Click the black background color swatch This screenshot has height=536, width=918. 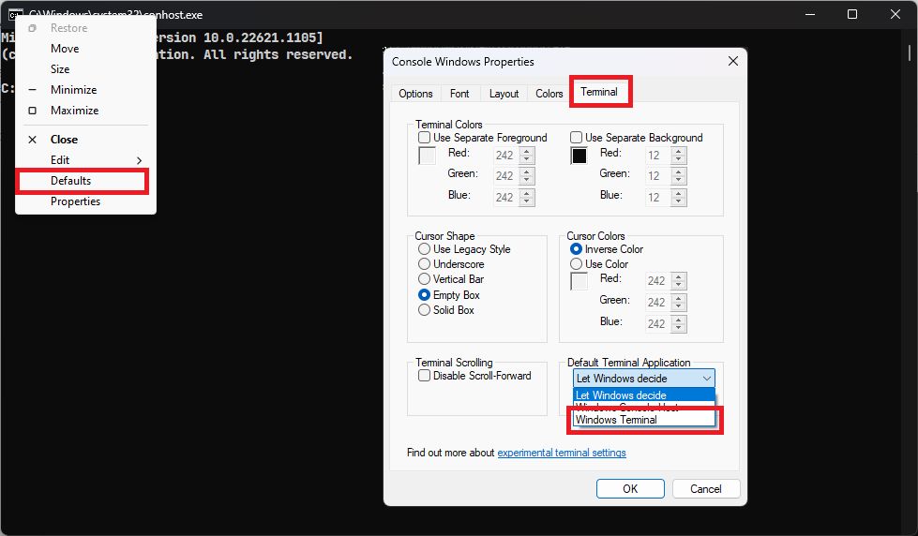[x=579, y=156]
